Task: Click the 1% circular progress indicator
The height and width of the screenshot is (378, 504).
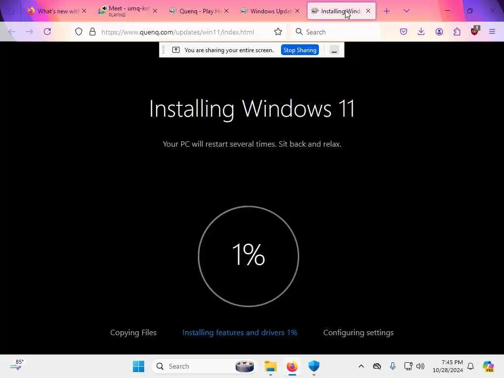Action: click(249, 256)
